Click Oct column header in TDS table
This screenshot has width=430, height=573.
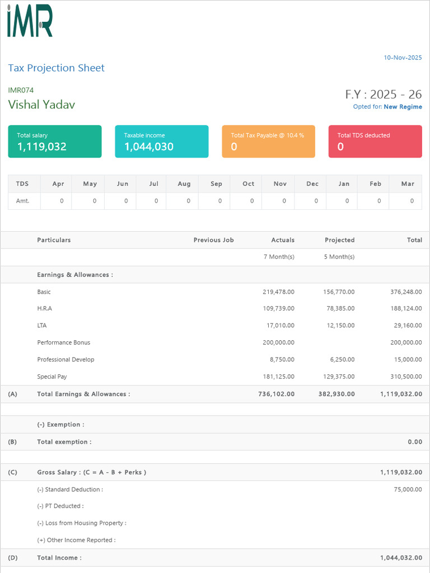click(246, 184)
